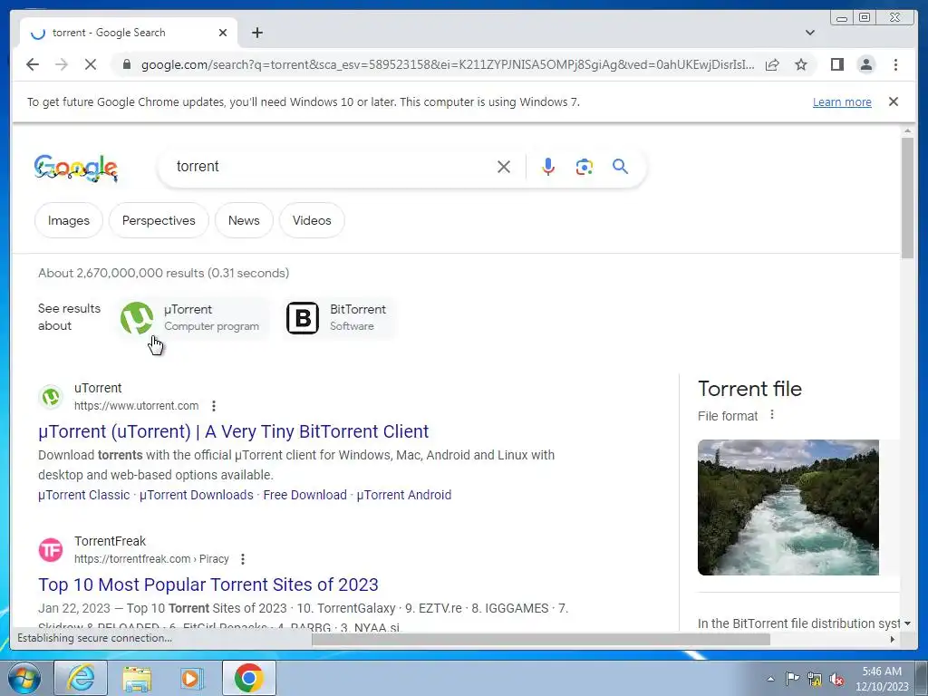Open Windows Explorer from the taskbar
Viewport: 928px width, 696px height.
click(x=137, y=678)
